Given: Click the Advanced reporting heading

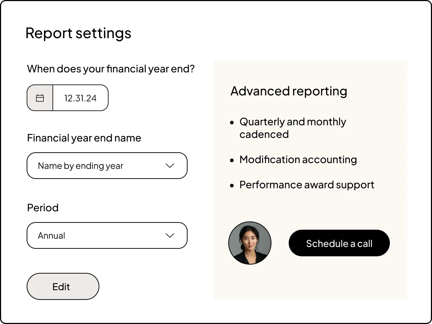Looking at the screenshot, I should click(289, 91).
